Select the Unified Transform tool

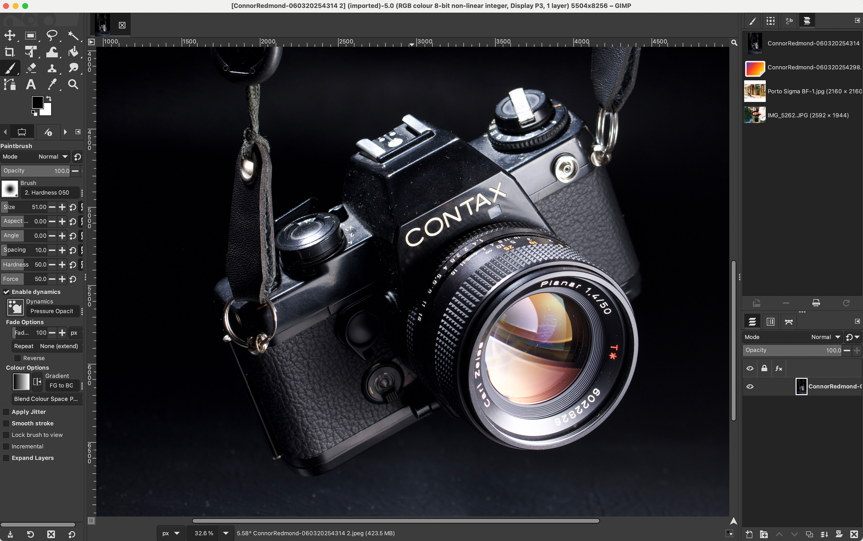(31, 52)
